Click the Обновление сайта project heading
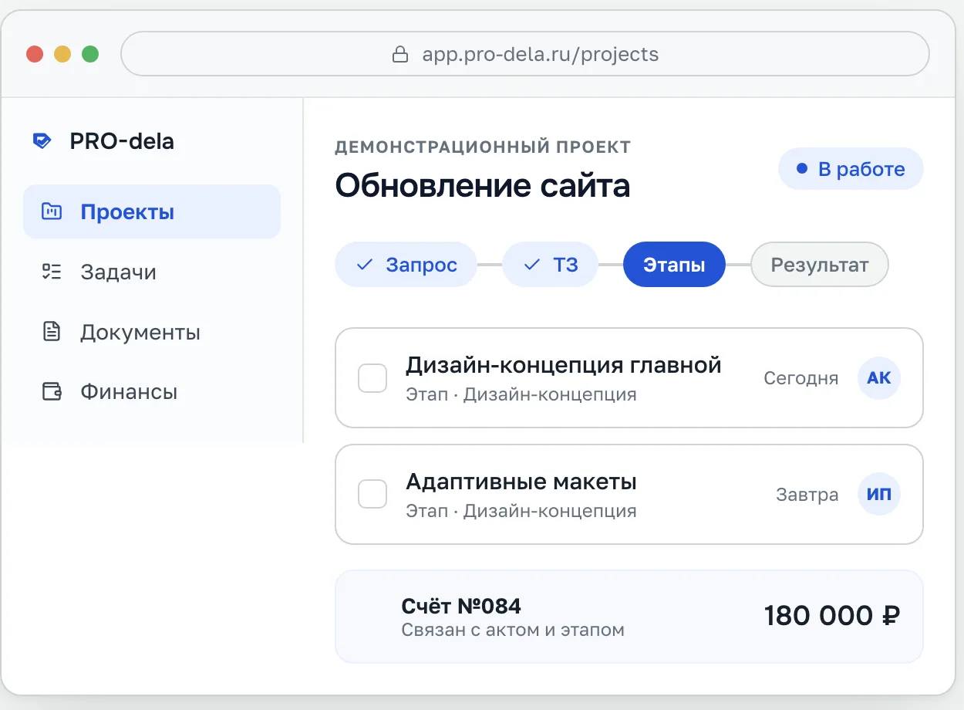Image resolution: width=964 pixels, height=710 pixels. [483, 186]
